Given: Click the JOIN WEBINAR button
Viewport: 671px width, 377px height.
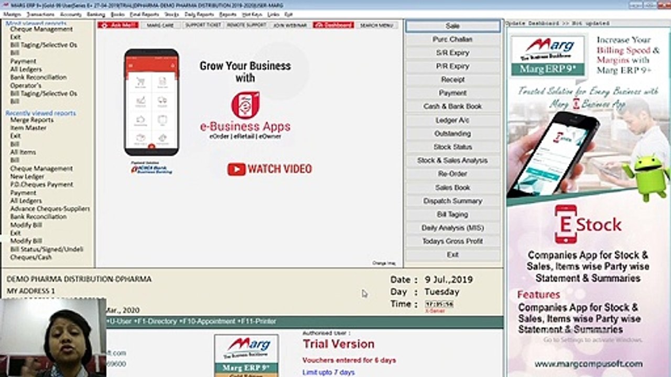Looking at the screenshot, I should coord(290,25).
